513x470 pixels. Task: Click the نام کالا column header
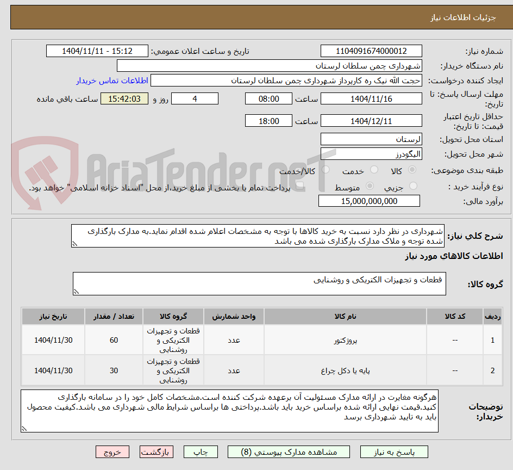[x=345, y=317]
